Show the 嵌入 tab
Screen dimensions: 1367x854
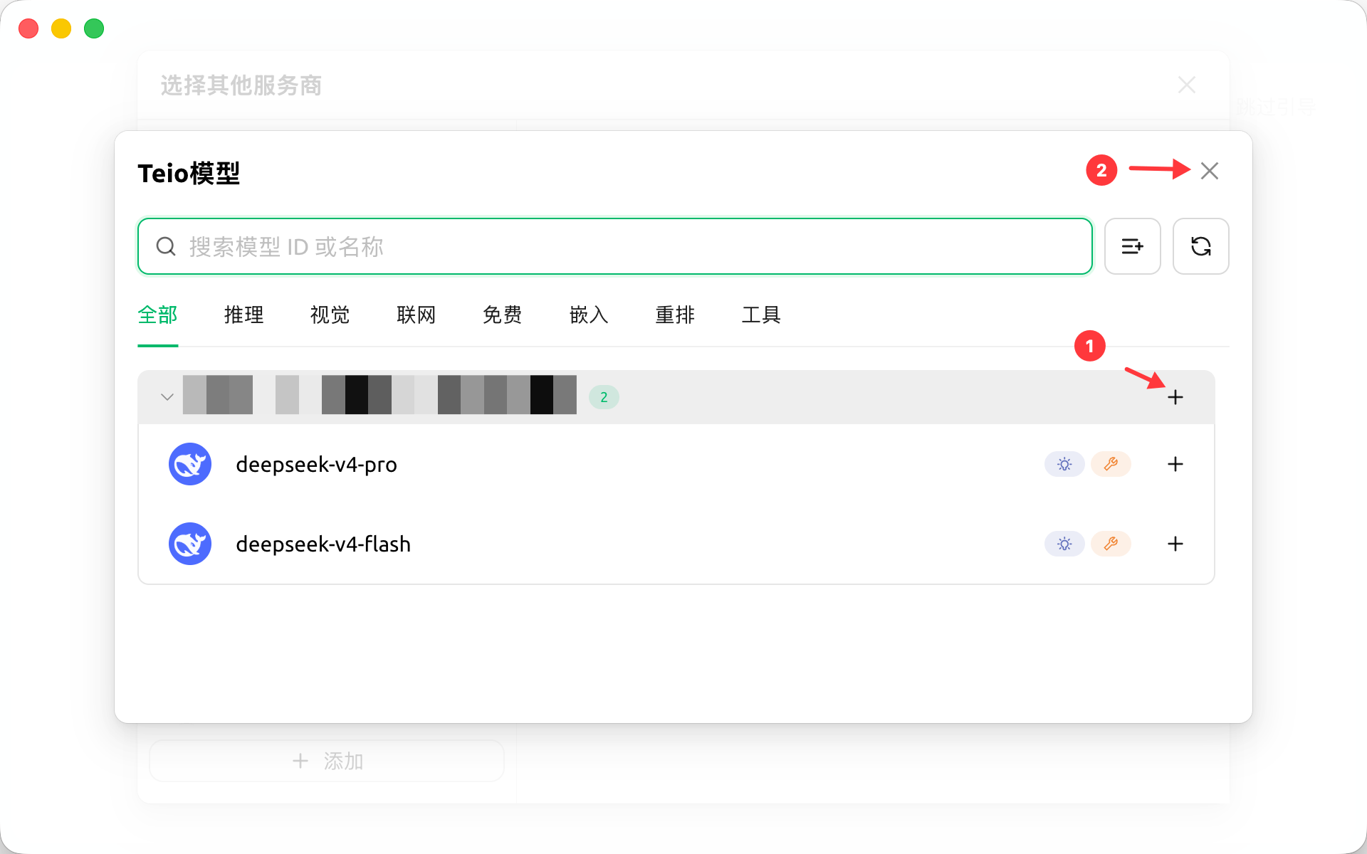click(x=589, y=315)
